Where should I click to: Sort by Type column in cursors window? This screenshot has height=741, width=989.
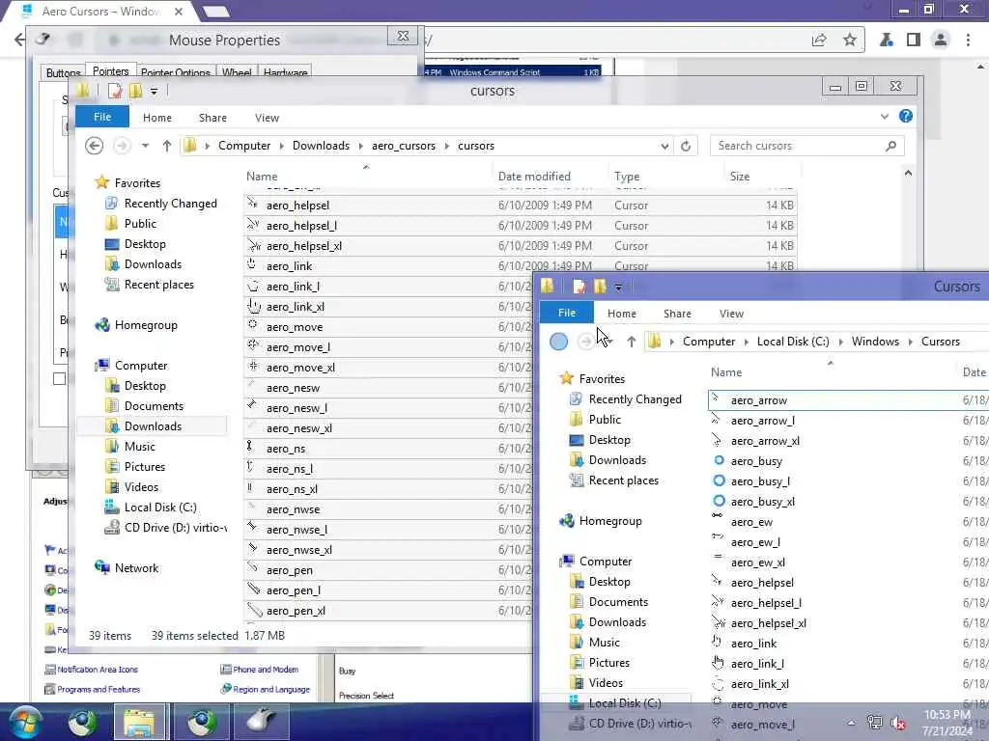coord(627,177)
